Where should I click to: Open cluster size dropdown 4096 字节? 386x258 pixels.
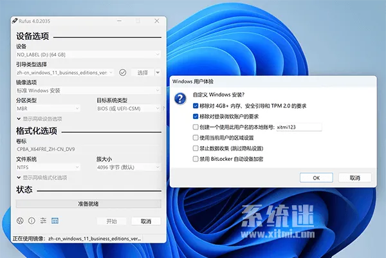click(129, 167)
